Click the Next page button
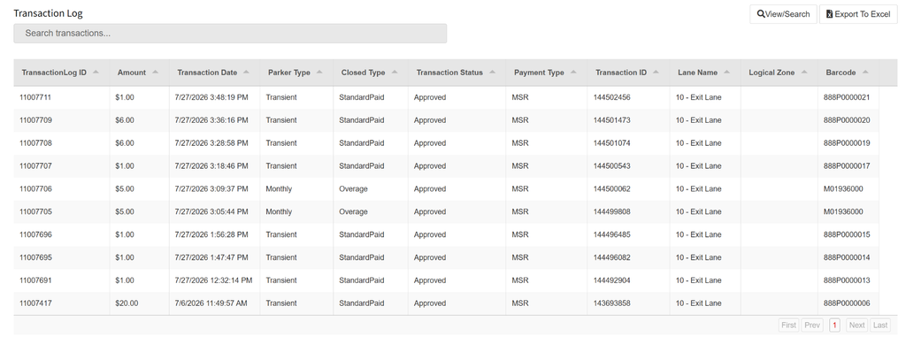The image size is (906, 337). click(x=856, y=325)
